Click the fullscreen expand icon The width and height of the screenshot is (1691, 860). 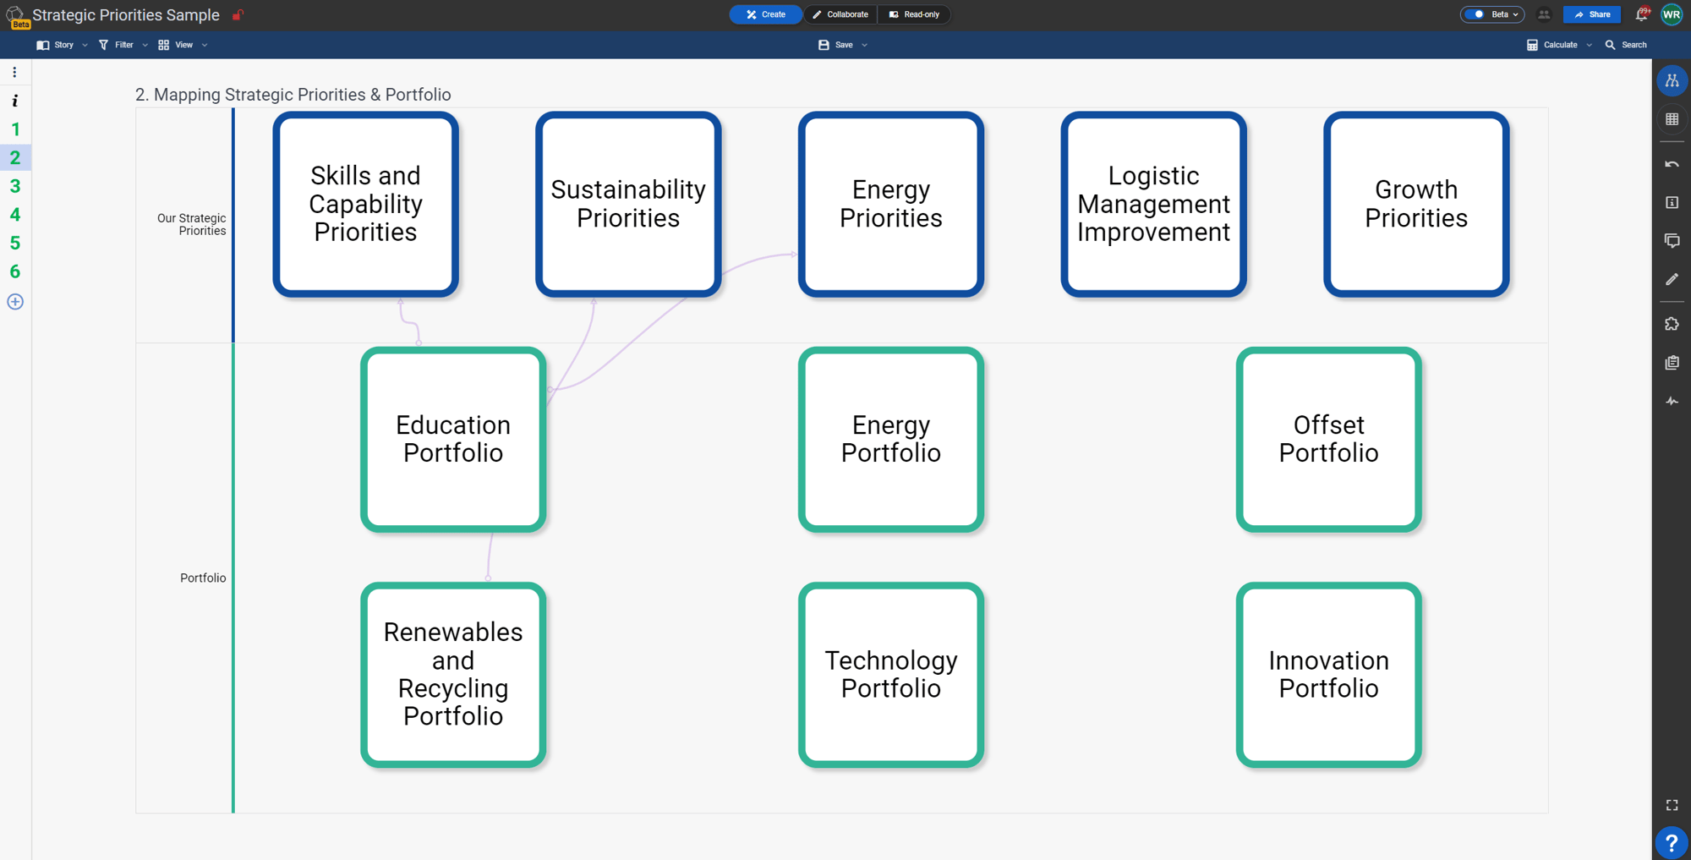[1672, 805]
